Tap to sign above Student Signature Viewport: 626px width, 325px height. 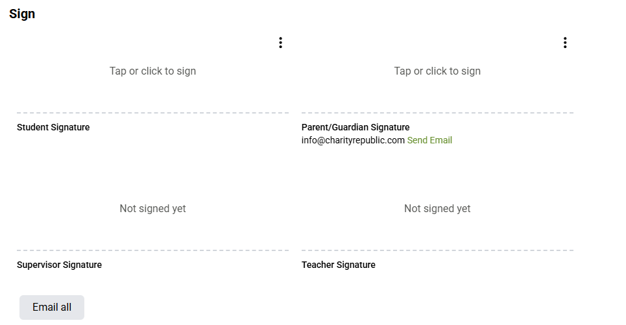point(152,71)
